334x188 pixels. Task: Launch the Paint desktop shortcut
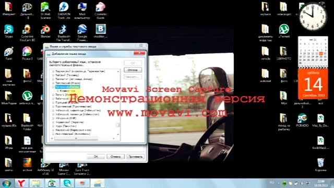point(9,53)
